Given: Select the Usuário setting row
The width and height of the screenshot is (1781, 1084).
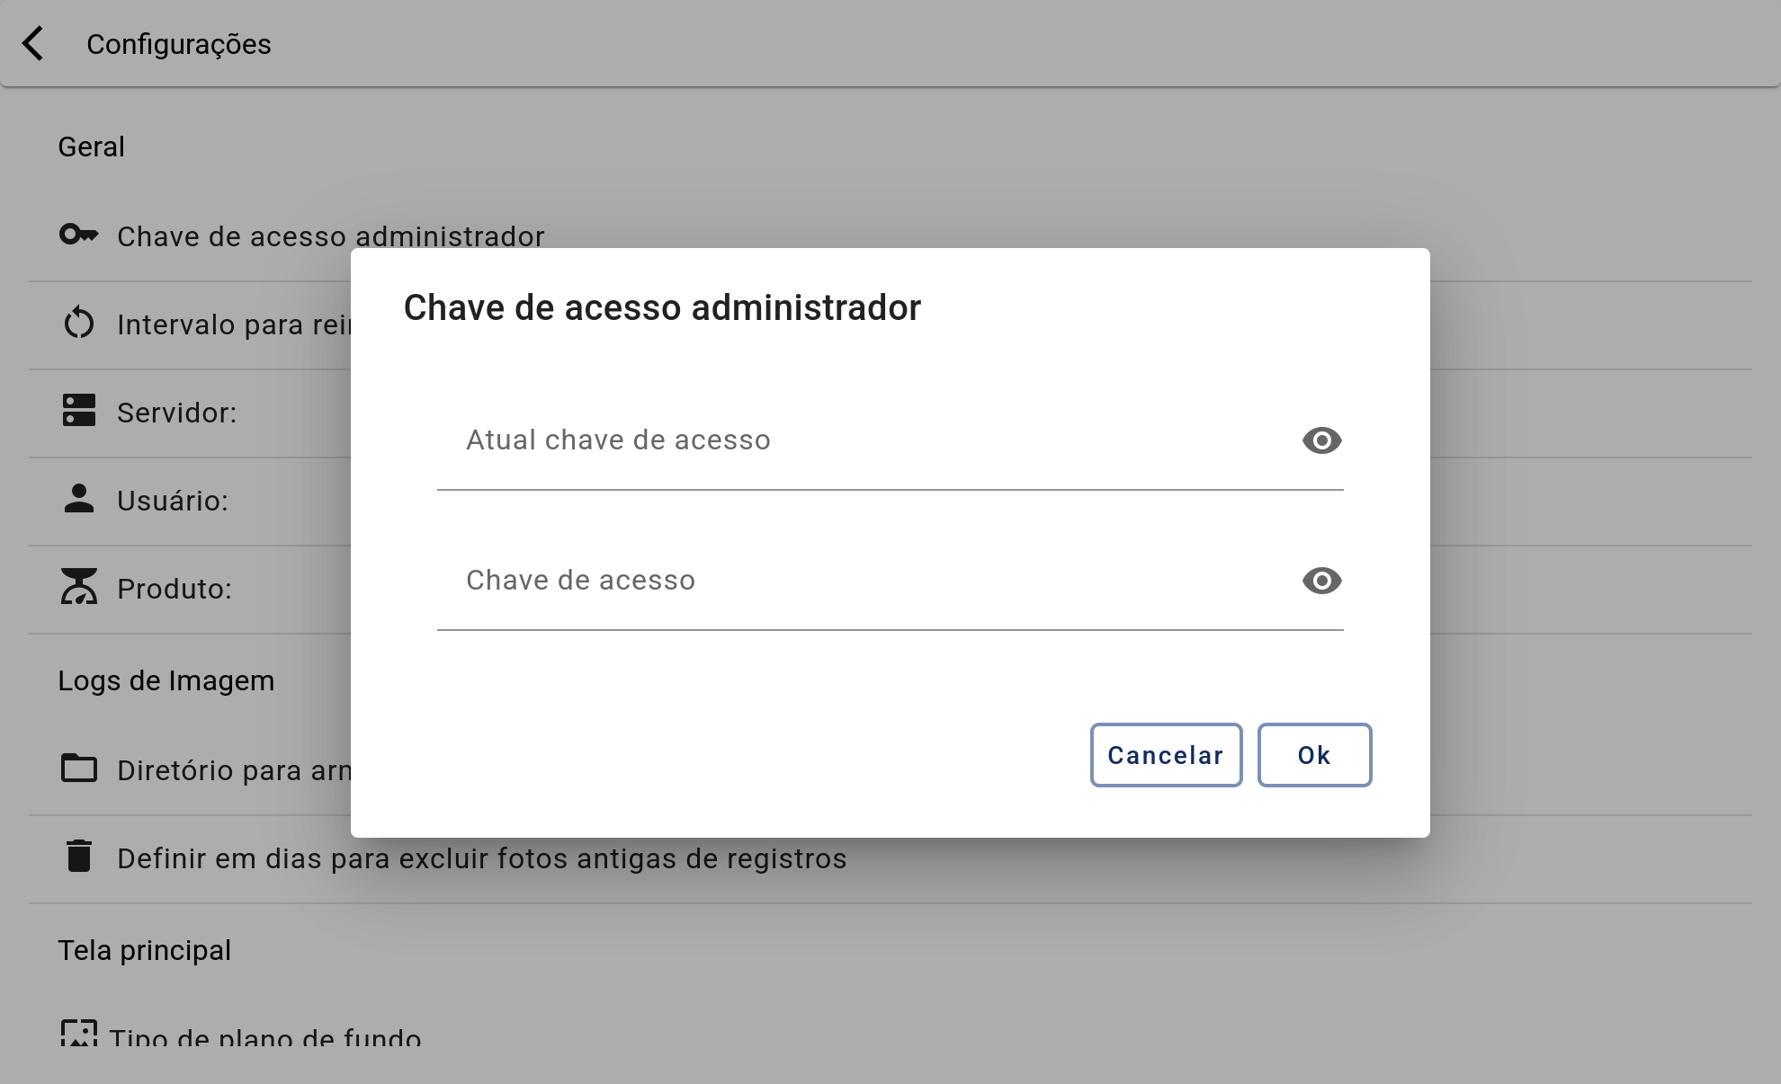Looking at the screenshot, I should (189, 501).
